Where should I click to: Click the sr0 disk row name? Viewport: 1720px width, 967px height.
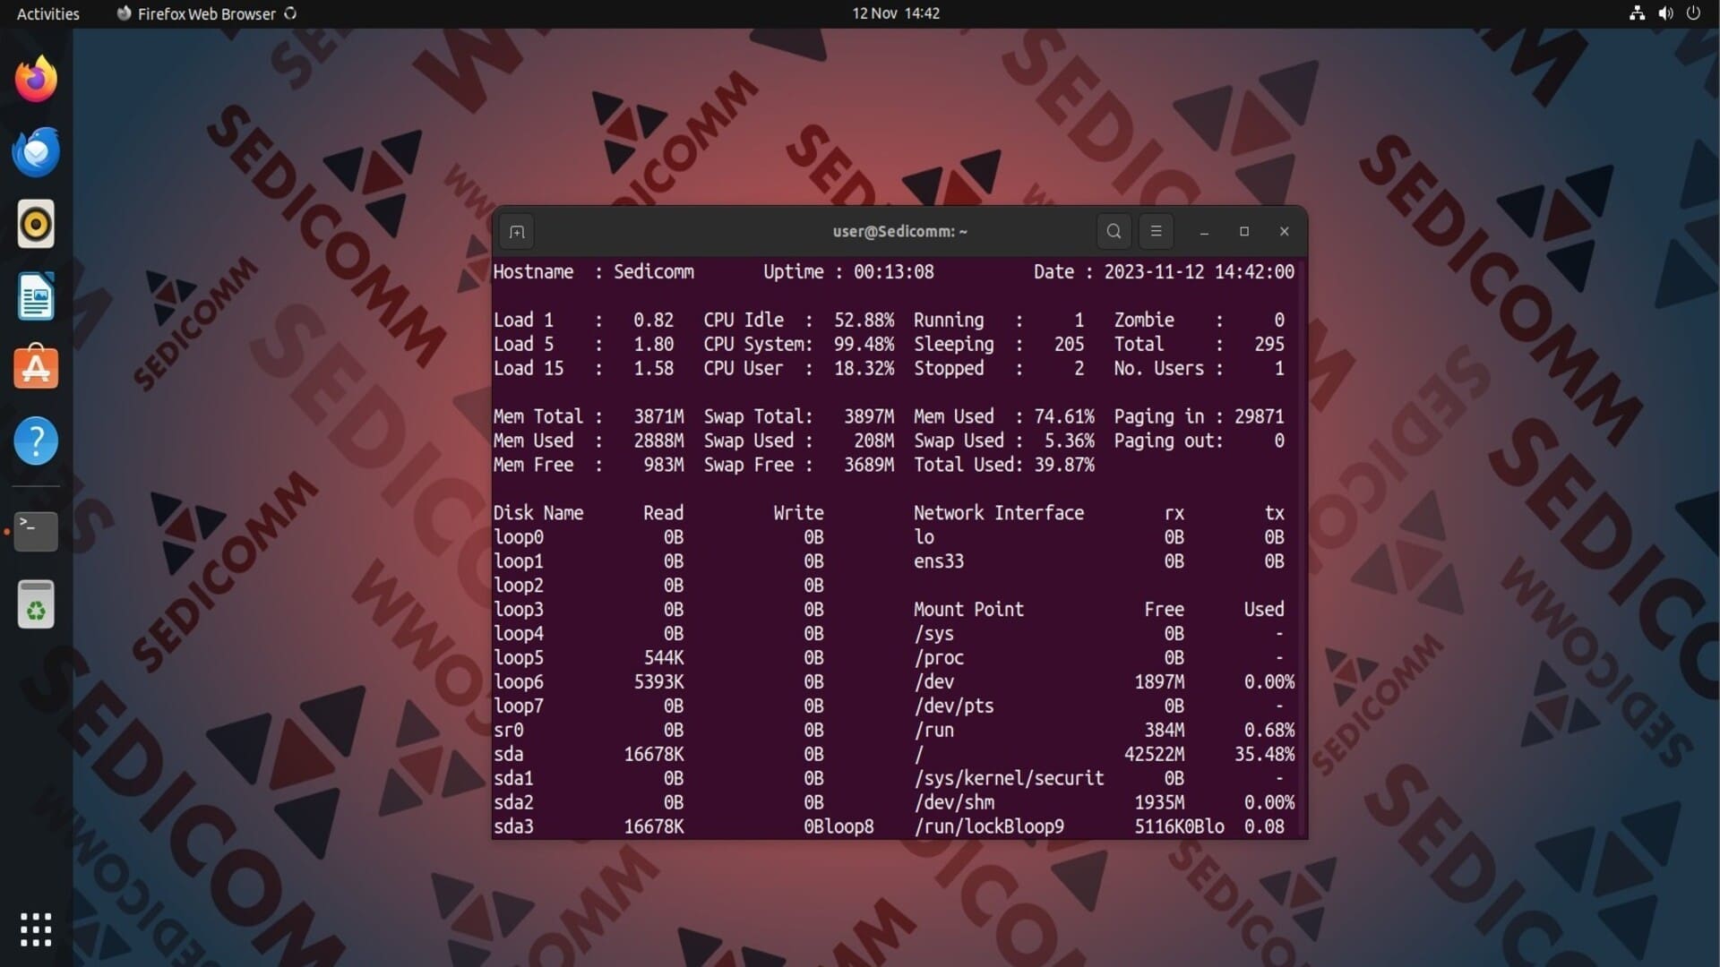pyautogui.click(x=508, y=730)
